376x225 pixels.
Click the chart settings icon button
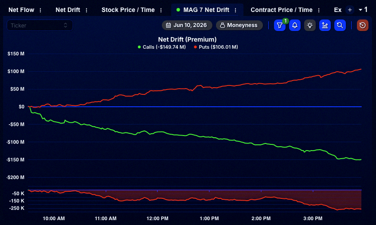click(325, 25)
